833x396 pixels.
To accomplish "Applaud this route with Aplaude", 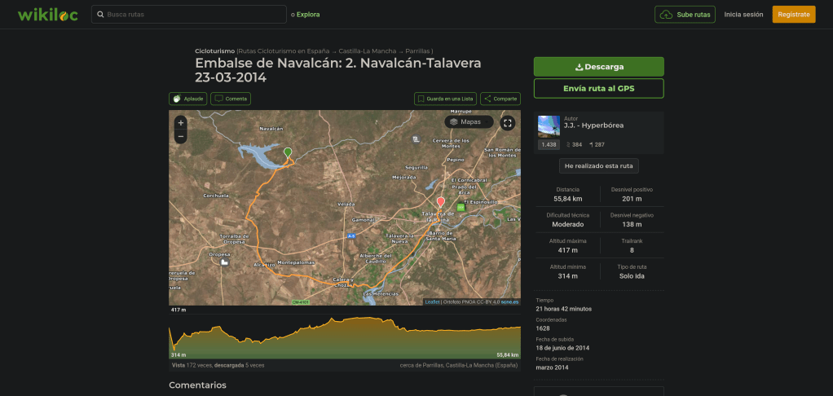I will (188, 99).
